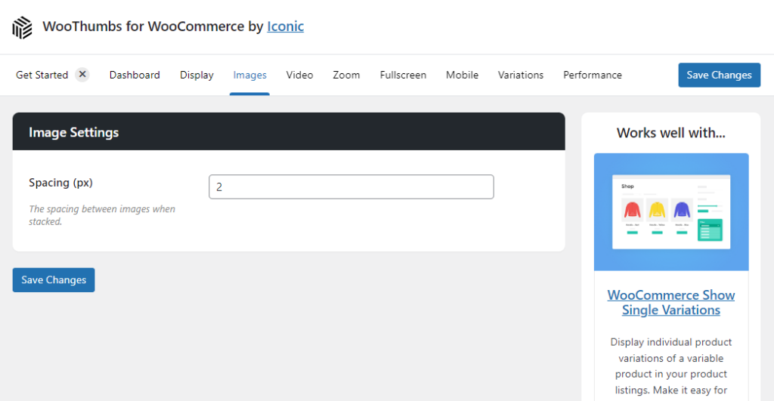The image size is (774, 401).
Task: Open the Zoom settings tab
Action: [346, 75]
